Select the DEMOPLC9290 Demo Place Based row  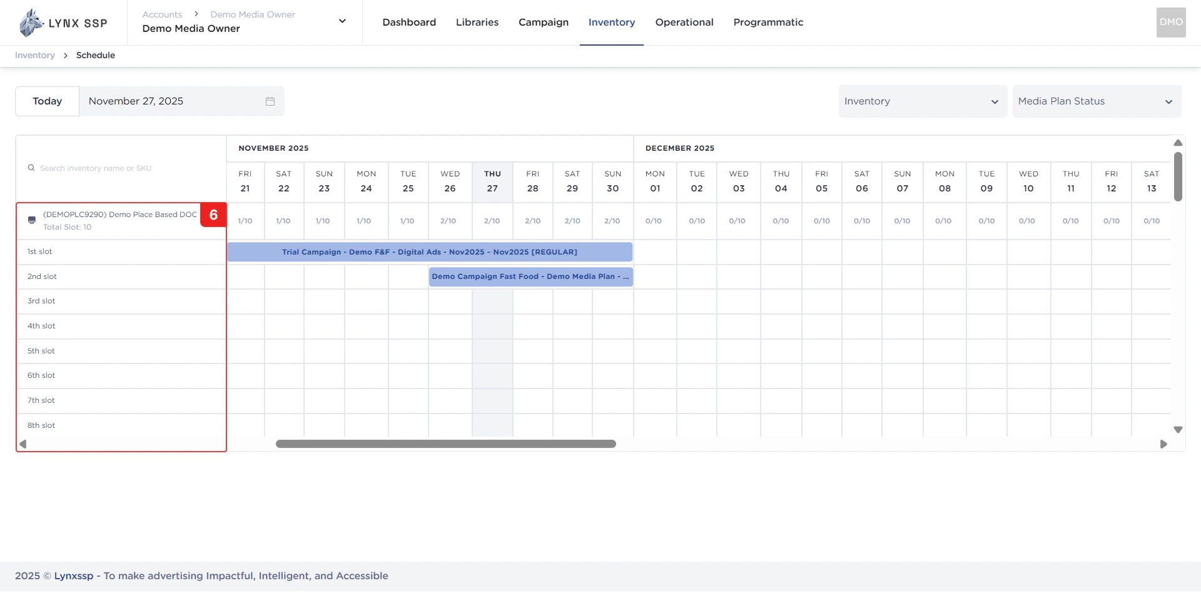(121, 221)
